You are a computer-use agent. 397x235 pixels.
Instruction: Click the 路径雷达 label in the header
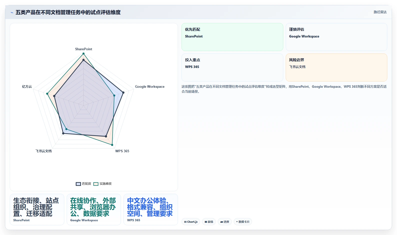[x=380, y=12]
